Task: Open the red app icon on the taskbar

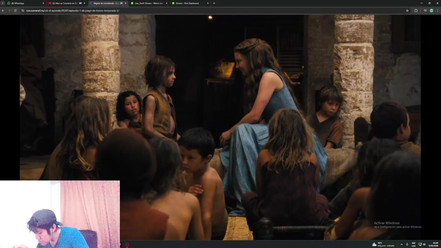Action: [127, 245]
